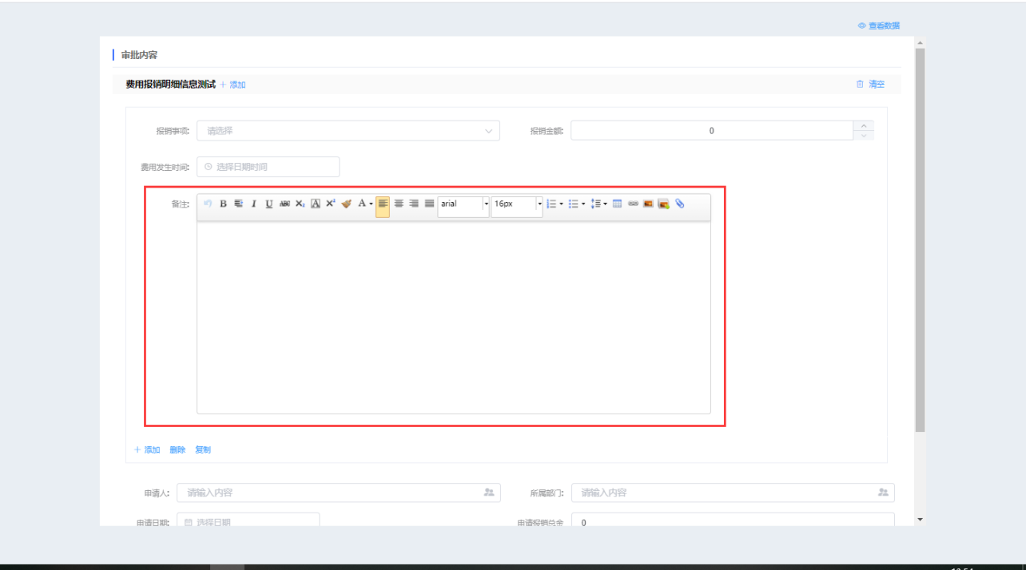Toggle underline formatting
Viewport: 1026px width, 570px height.
pyautogui.click(x=269, y=204)
